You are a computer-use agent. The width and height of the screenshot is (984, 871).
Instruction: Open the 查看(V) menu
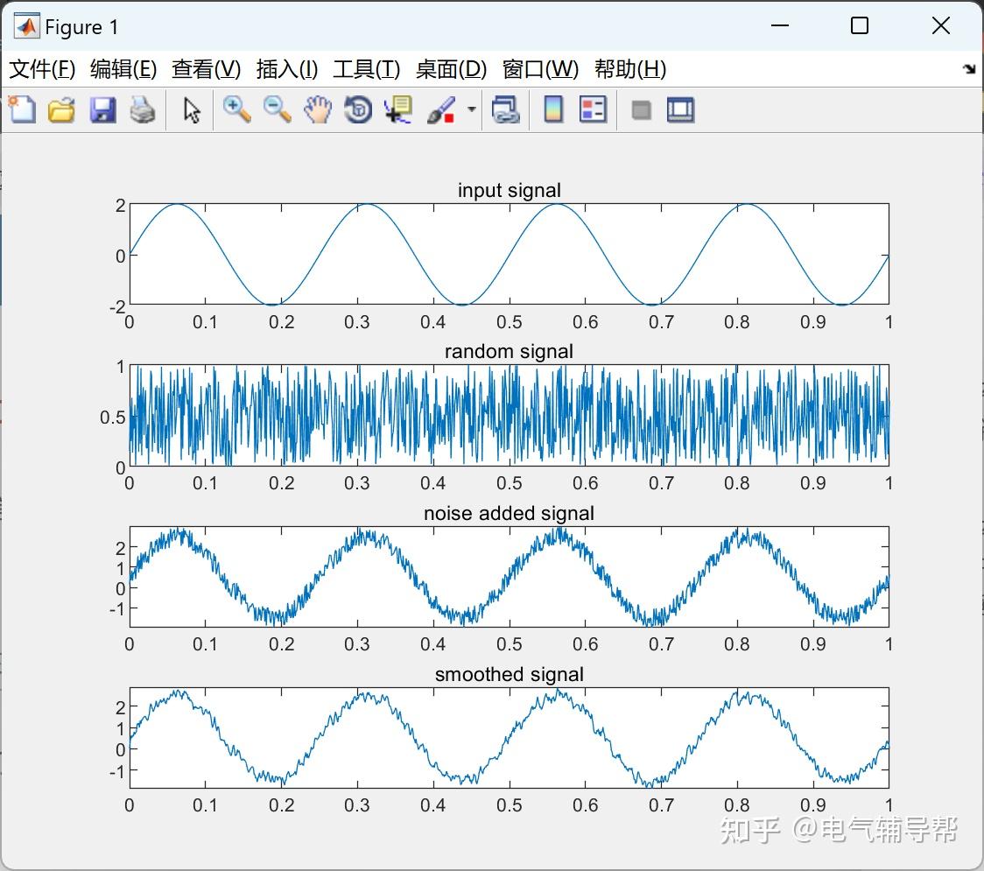click(206, 68)
